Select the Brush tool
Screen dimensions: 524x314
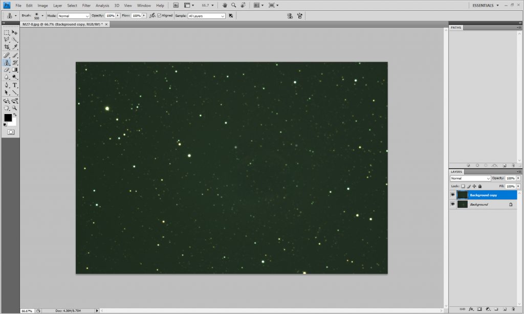tap(15, 55)
